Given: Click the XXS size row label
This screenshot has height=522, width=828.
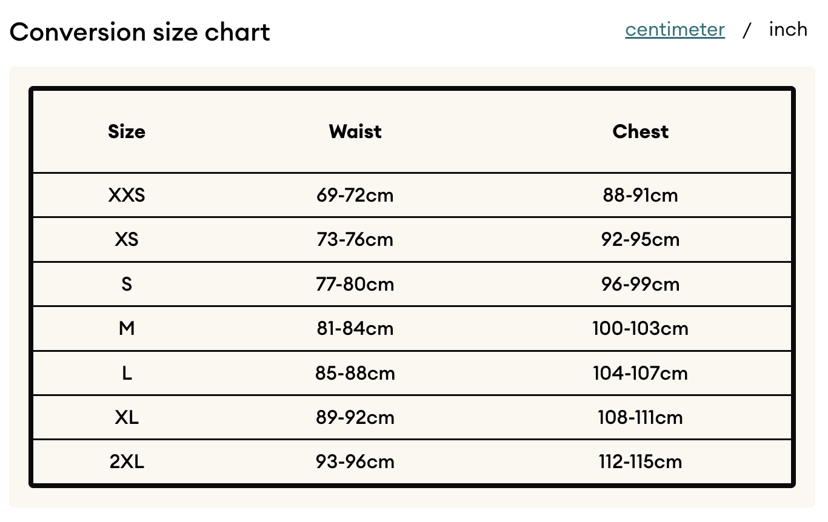Looking at the screenshot, I should 127,196.
